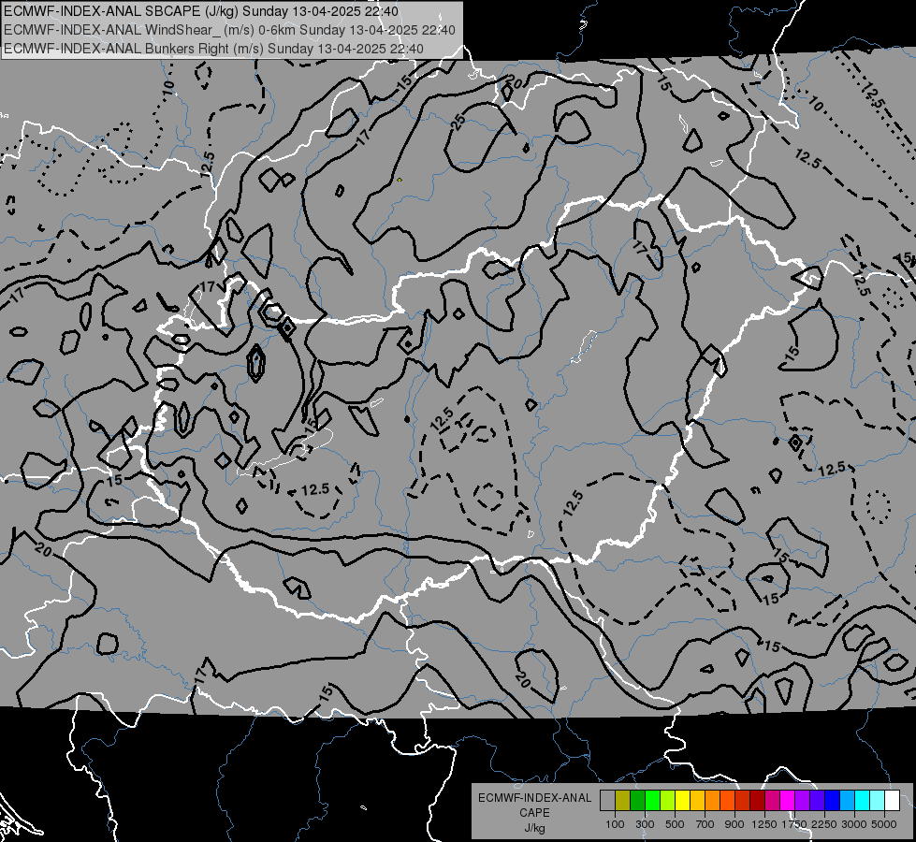Click the 100 value in legend
916x842 pixels.
(615, 824)
